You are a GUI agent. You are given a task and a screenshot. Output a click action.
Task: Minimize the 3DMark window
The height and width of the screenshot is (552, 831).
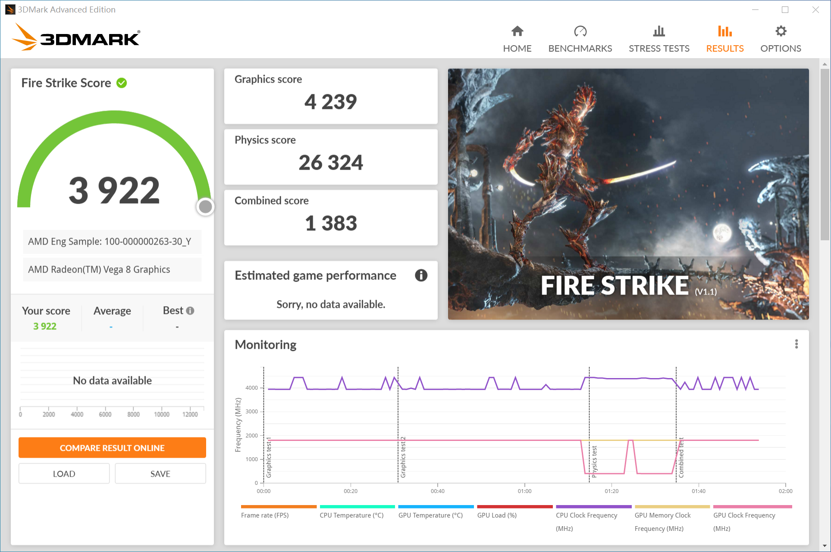coord(755,9)
